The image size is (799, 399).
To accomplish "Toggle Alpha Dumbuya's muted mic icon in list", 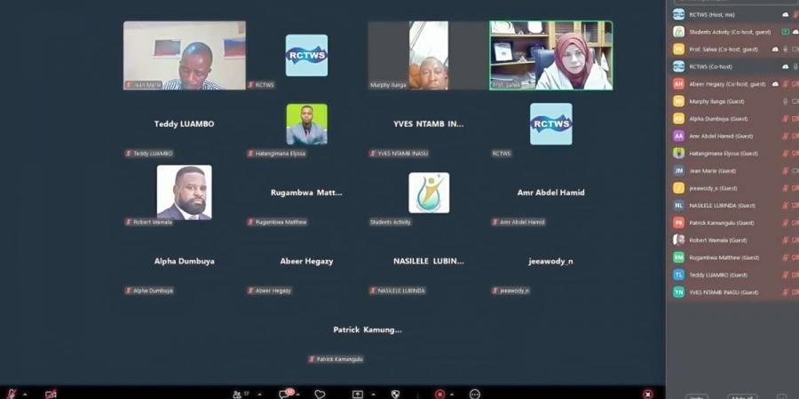I will pos(786,119).
